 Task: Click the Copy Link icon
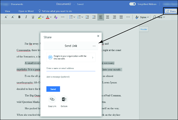(x=52, y=99)
